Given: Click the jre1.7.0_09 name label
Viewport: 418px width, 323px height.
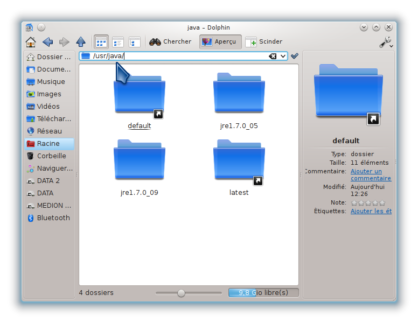Looking at the screenshot, I should [140, 192].
